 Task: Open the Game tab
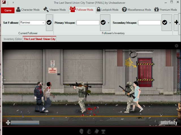click(x=8, y=10)
